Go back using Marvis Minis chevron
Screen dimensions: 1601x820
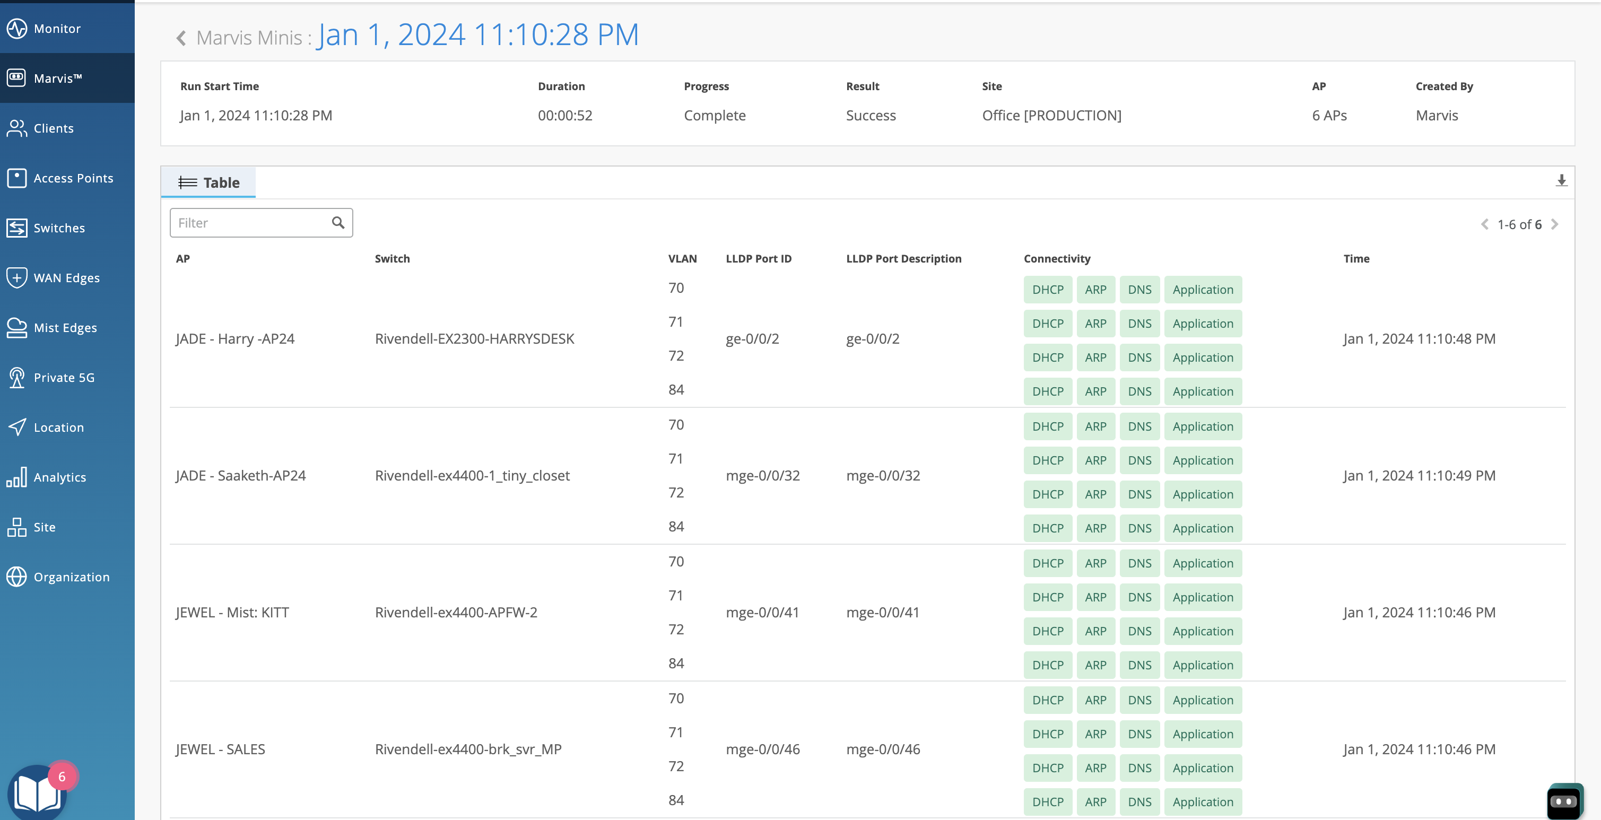tap(181, 38)
